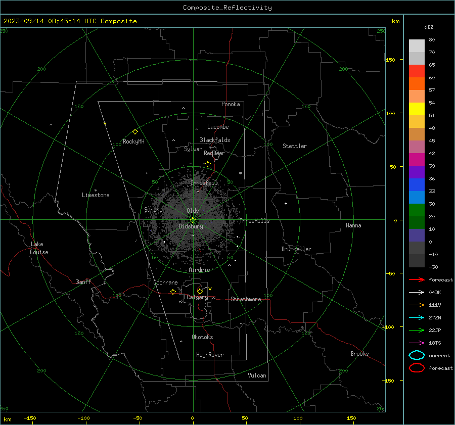Click the yellow diamond marker near Cochrane
The image size is (455, 425).
(x=173, y=292)
